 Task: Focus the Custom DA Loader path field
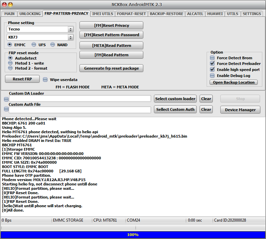(80, 98)
